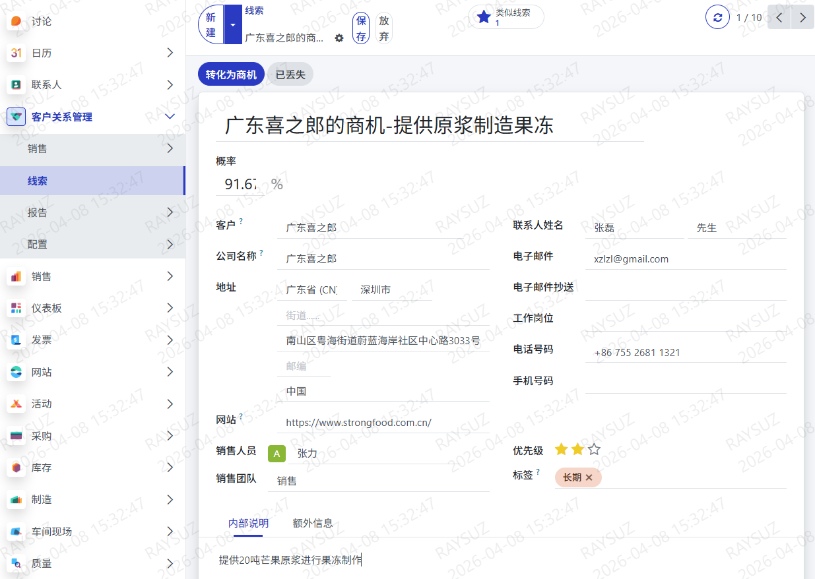
Task: Open the 日历 calendar icon
Action: pos(16,53)
